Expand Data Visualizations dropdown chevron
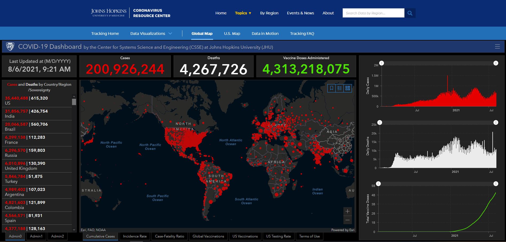 170,34
